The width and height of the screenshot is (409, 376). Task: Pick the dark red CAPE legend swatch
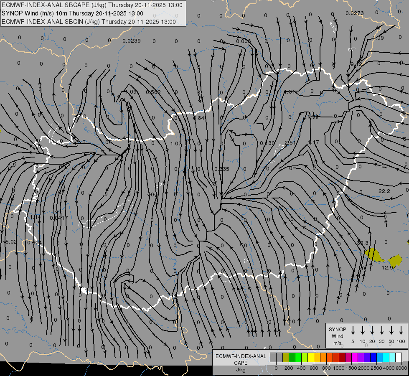[343, 357]
